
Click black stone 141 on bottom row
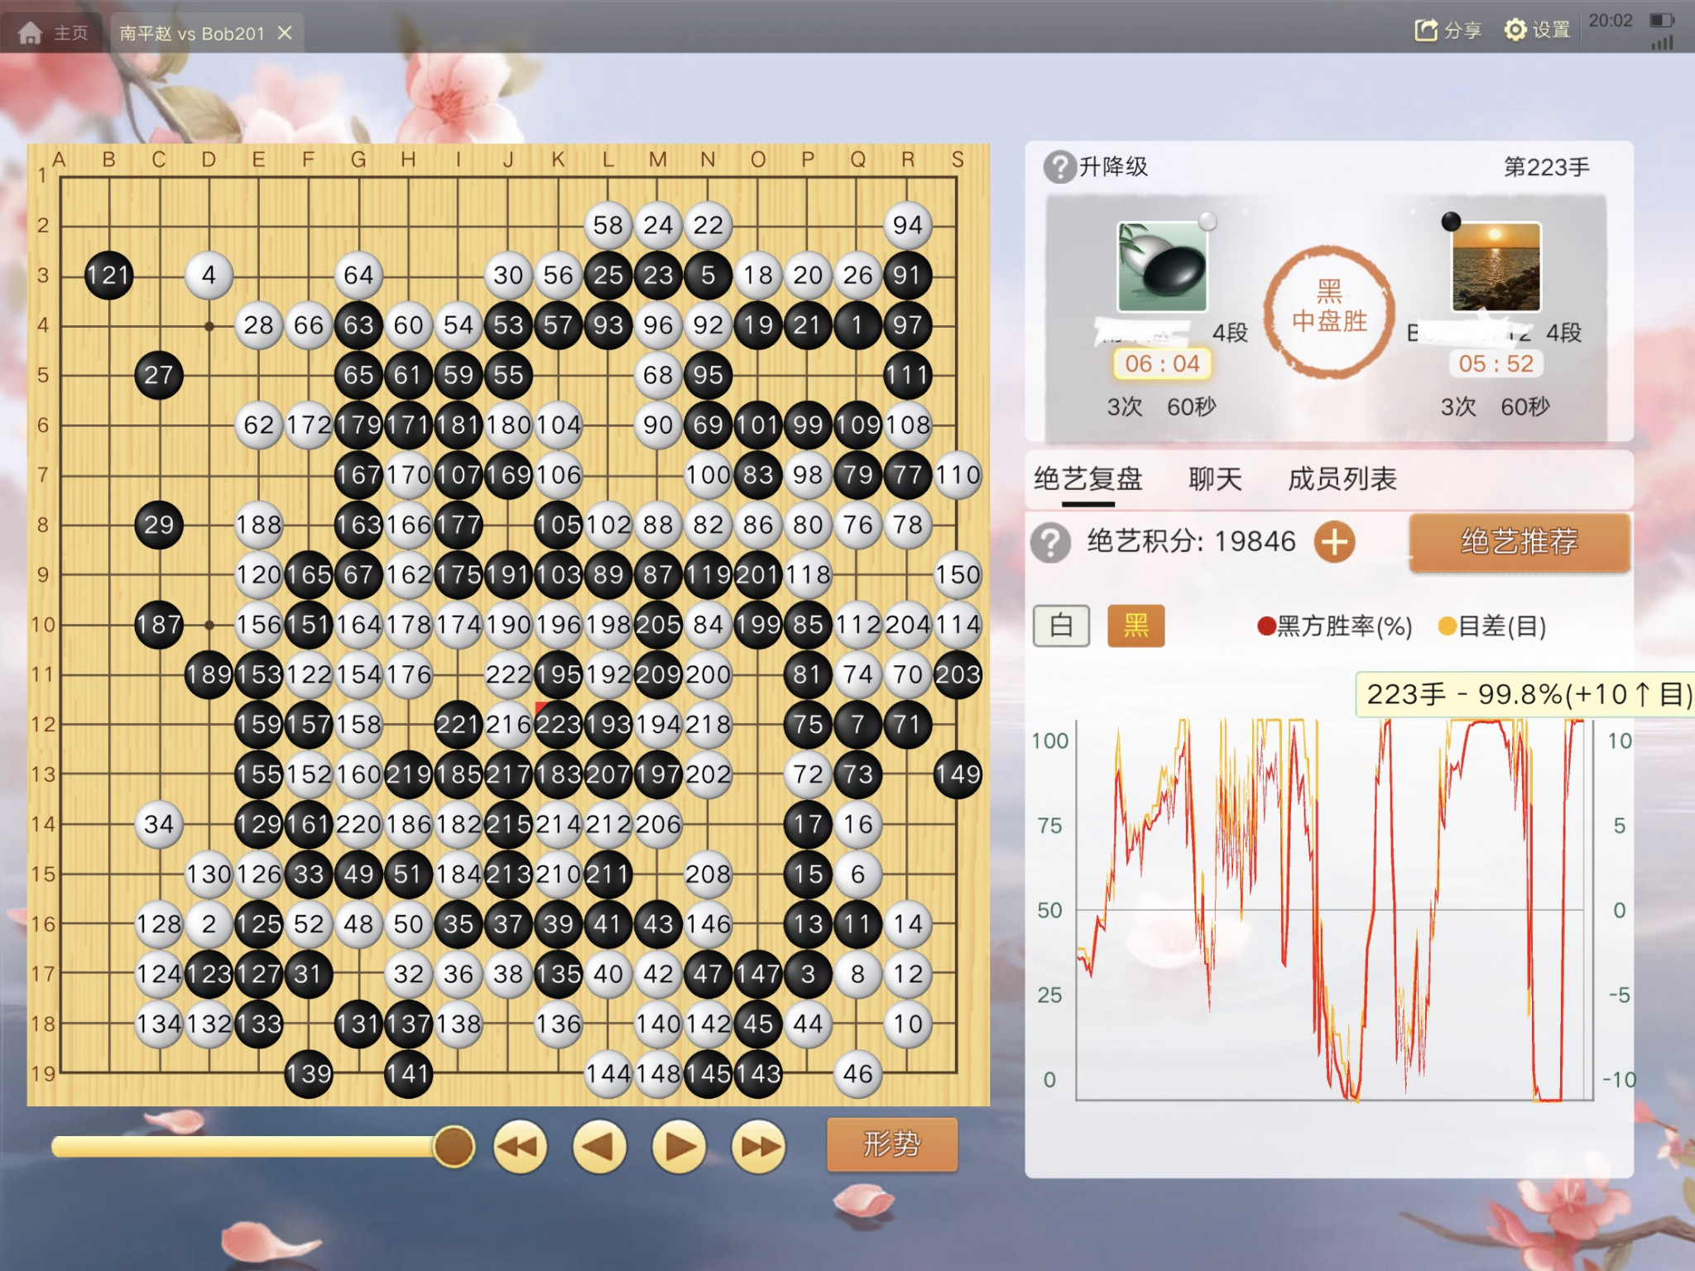click(x=409, y=1074)
